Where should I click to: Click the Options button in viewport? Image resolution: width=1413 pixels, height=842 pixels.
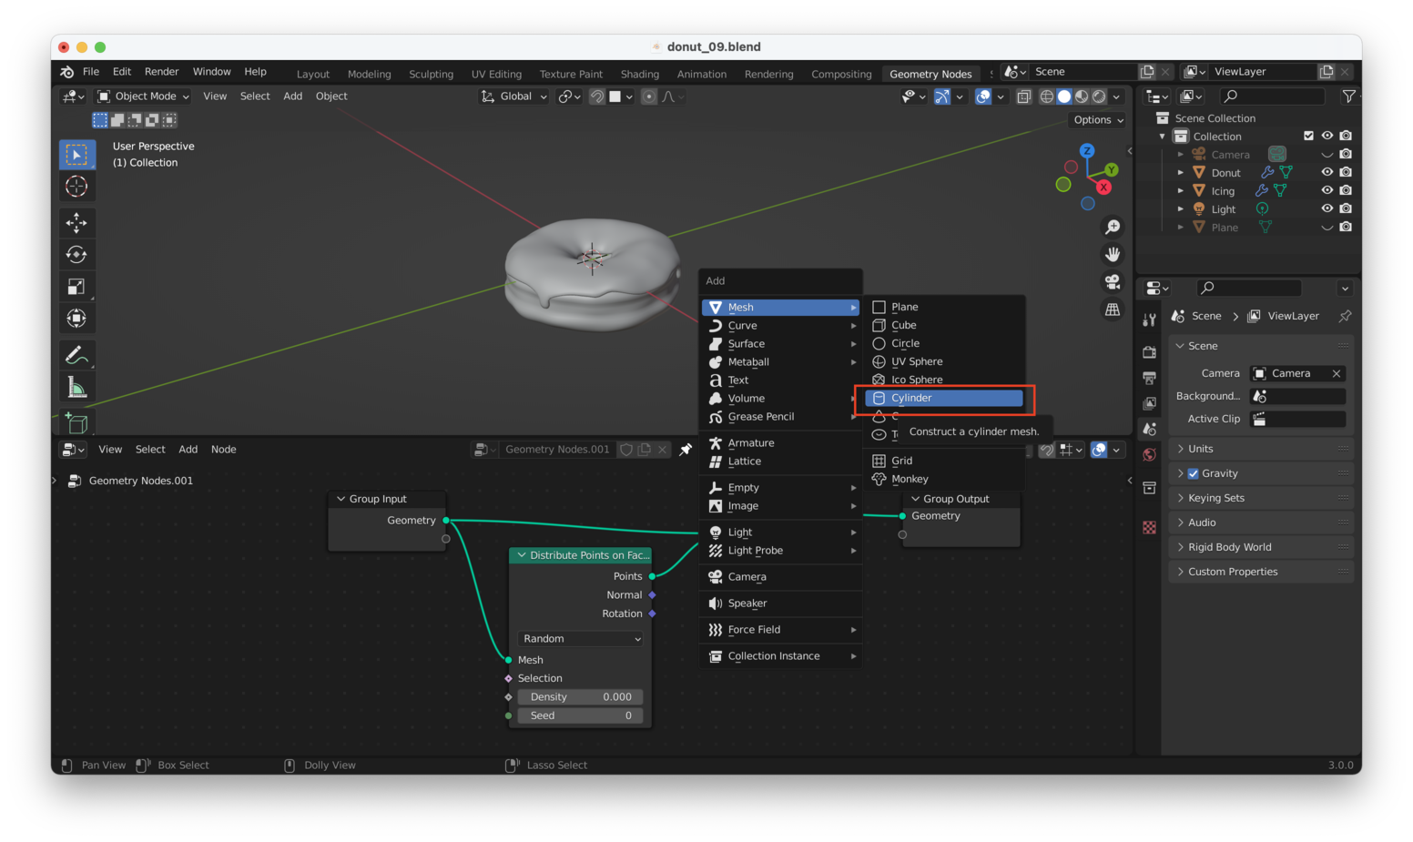(x=1097, y=120)
